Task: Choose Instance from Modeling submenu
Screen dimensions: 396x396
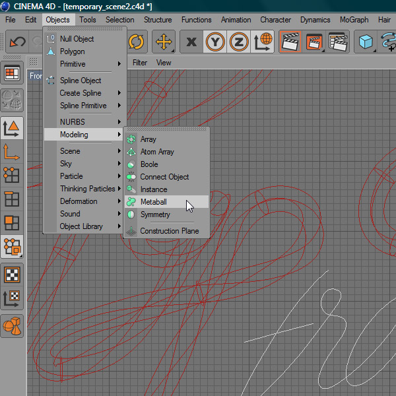Action: 167,189
